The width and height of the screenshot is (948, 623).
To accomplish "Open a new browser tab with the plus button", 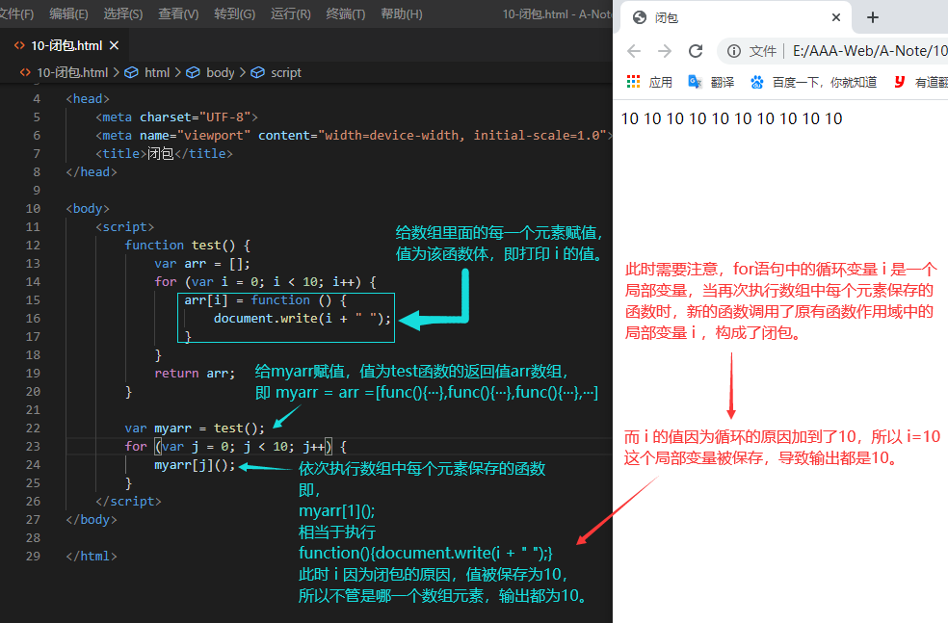I will tap(872, 16).
